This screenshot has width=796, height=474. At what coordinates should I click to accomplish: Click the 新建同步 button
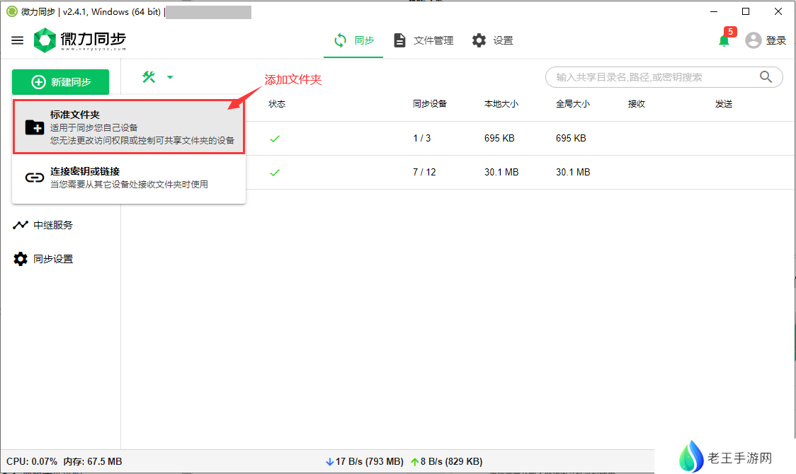point(61,82)
